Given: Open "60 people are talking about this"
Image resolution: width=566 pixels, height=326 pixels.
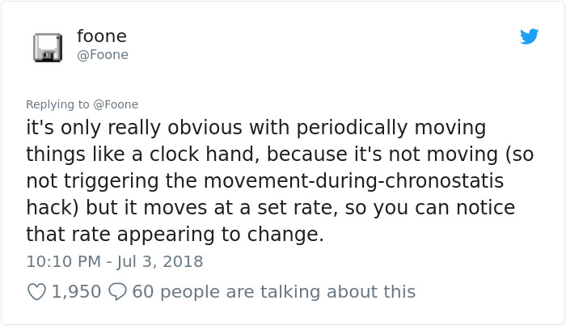Looking at the screenshot, I should pos(273,292).
